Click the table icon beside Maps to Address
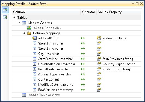Screen dimensions: 145x102 coord(24,23)
